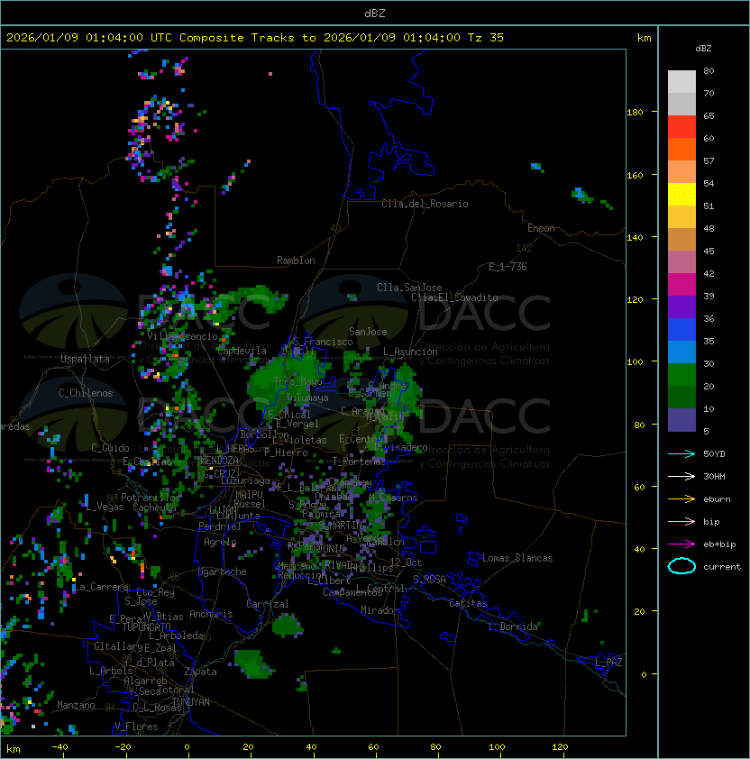Screen dimensions: 750x759
Task: Select the light gray 80 dBZ swatch
Action: point(681,82)
